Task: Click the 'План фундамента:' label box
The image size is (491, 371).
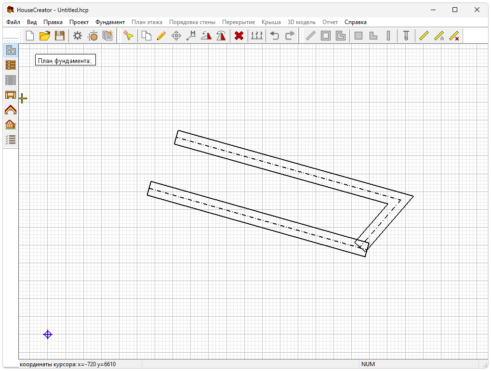Action: click(x=66, y=60)
